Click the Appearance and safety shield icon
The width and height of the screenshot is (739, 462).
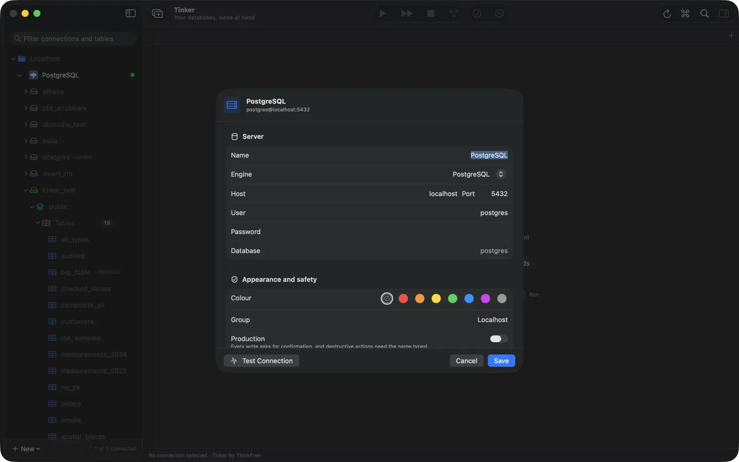234,280
